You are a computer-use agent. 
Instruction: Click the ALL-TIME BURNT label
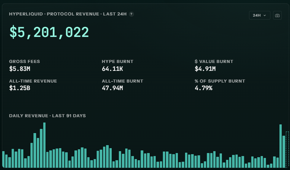(x=122, y=81)
